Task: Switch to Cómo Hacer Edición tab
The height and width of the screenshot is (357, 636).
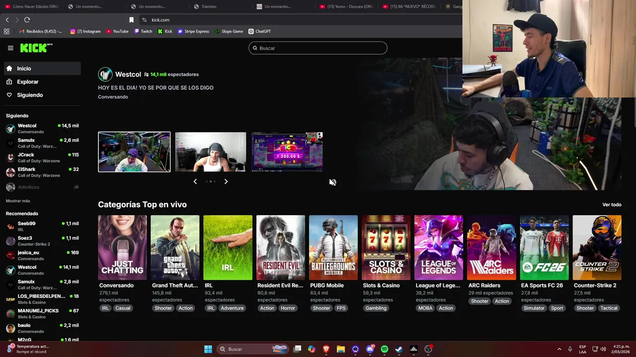Action: coord(32,6)
